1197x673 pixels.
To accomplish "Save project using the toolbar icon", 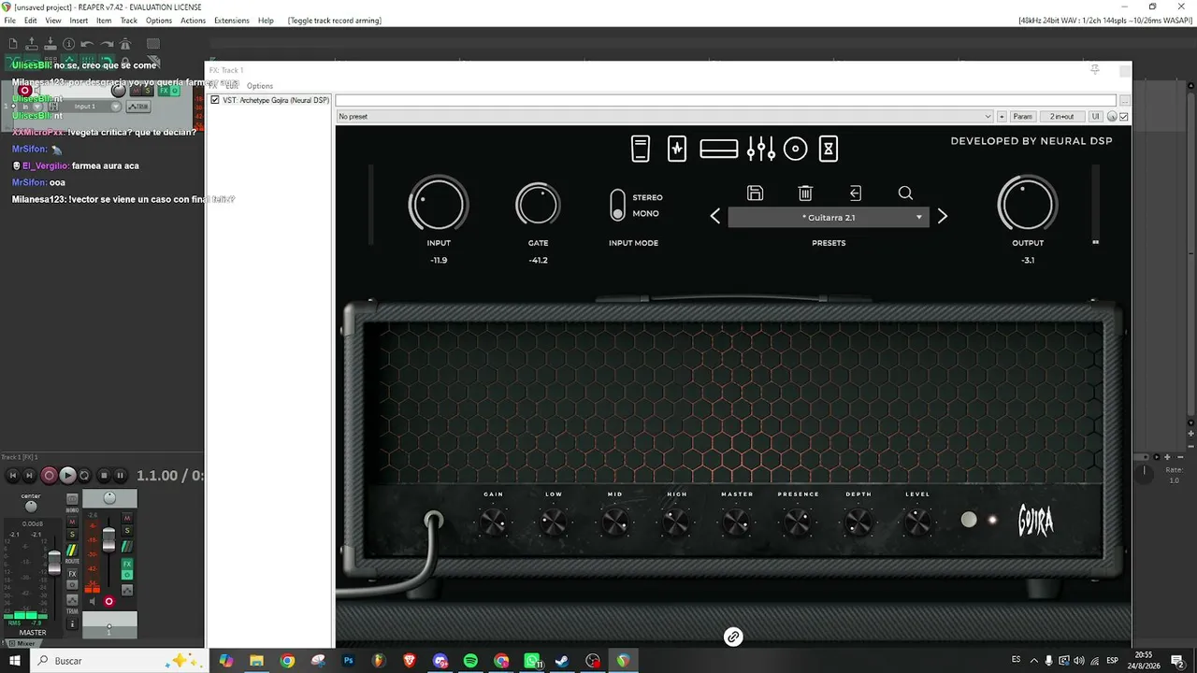I will click(50, 44).
